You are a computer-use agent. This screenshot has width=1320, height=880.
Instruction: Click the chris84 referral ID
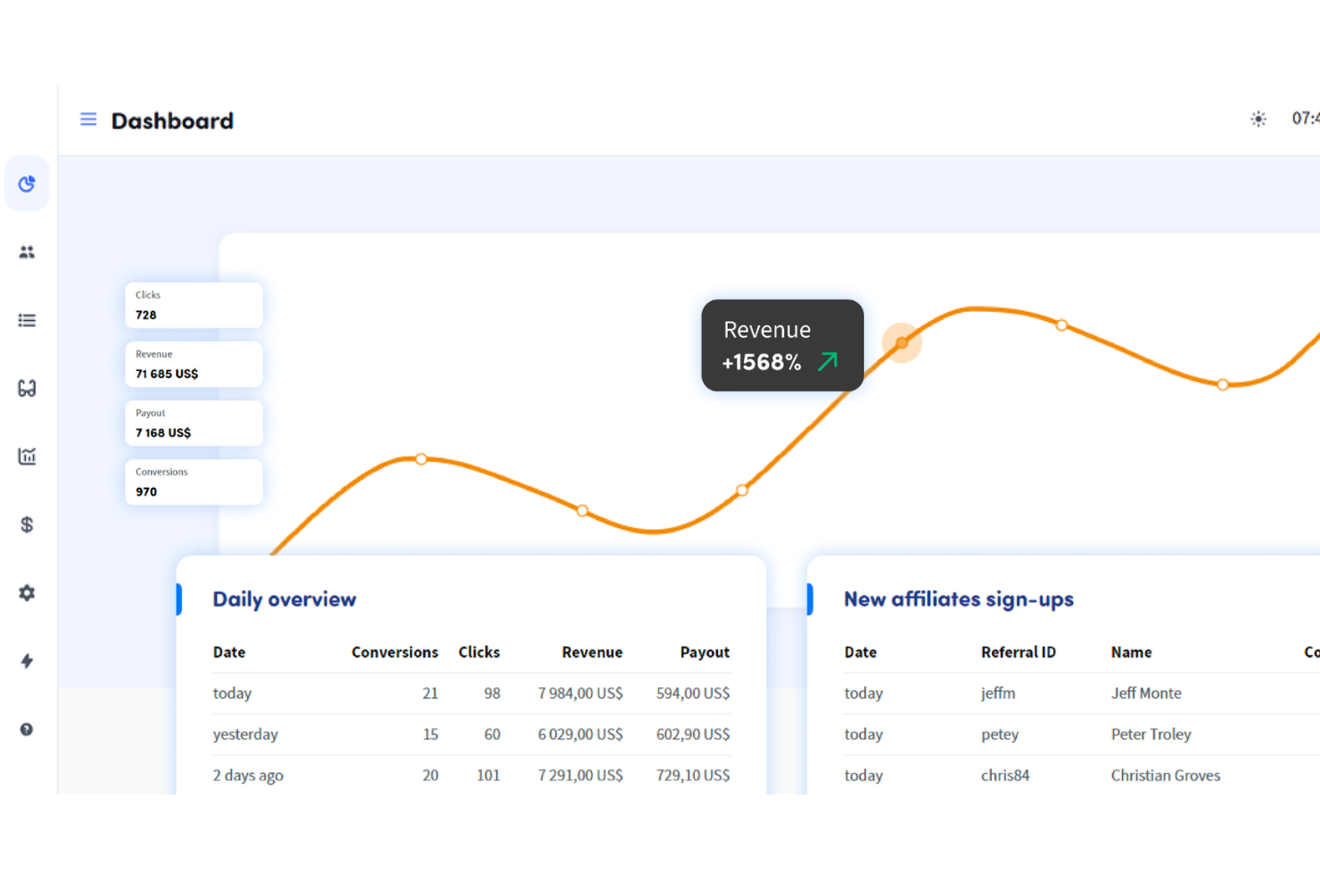click(1005, 775)
